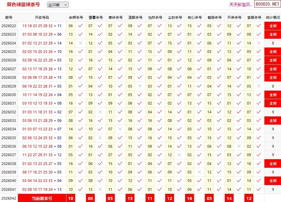Click the red 全对 badge in row 2026022
The height and width of the screenshot is (202, 281).
273,26
